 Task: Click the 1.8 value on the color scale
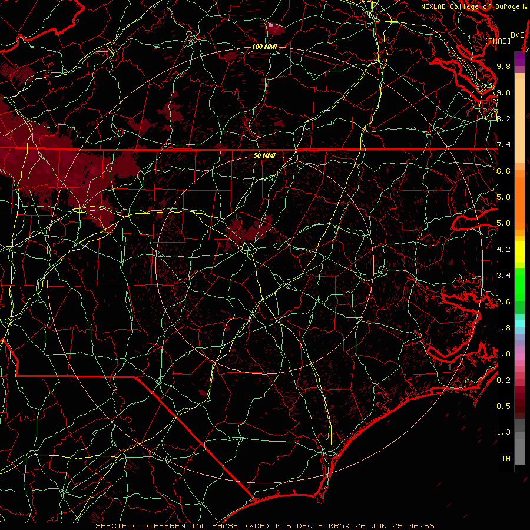[503, 328]
